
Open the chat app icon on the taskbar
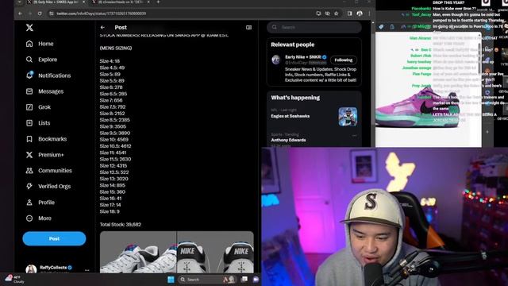(256, 279)
